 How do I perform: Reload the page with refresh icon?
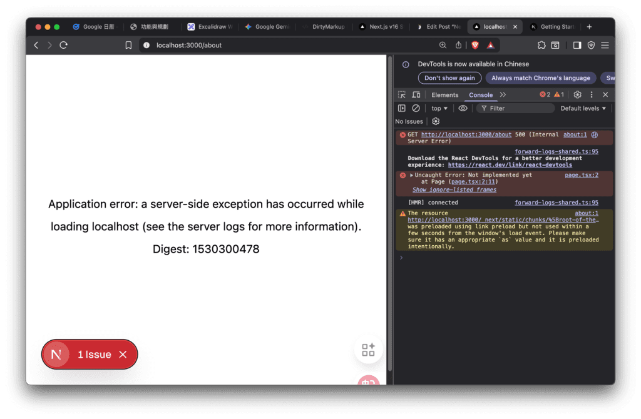[x=63, y=45]
